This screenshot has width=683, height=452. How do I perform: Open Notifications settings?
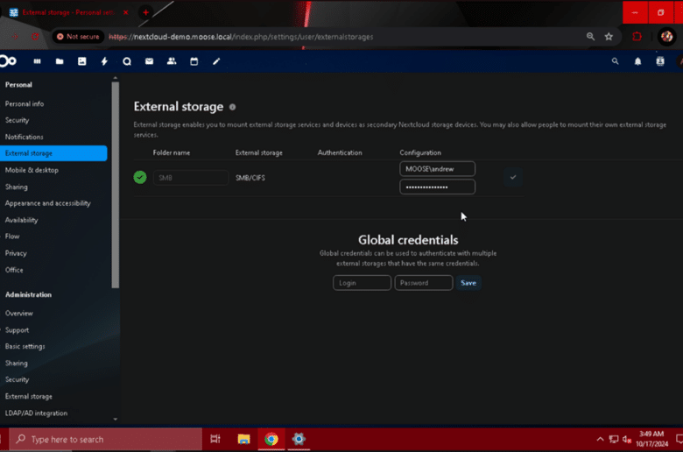tap(24, 137)
